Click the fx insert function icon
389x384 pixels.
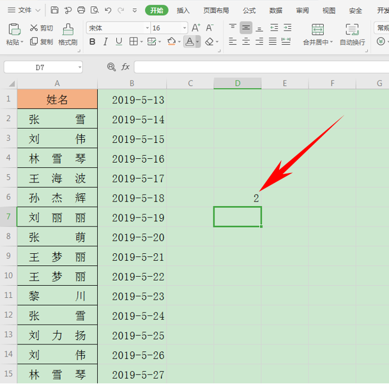[125, 67]
